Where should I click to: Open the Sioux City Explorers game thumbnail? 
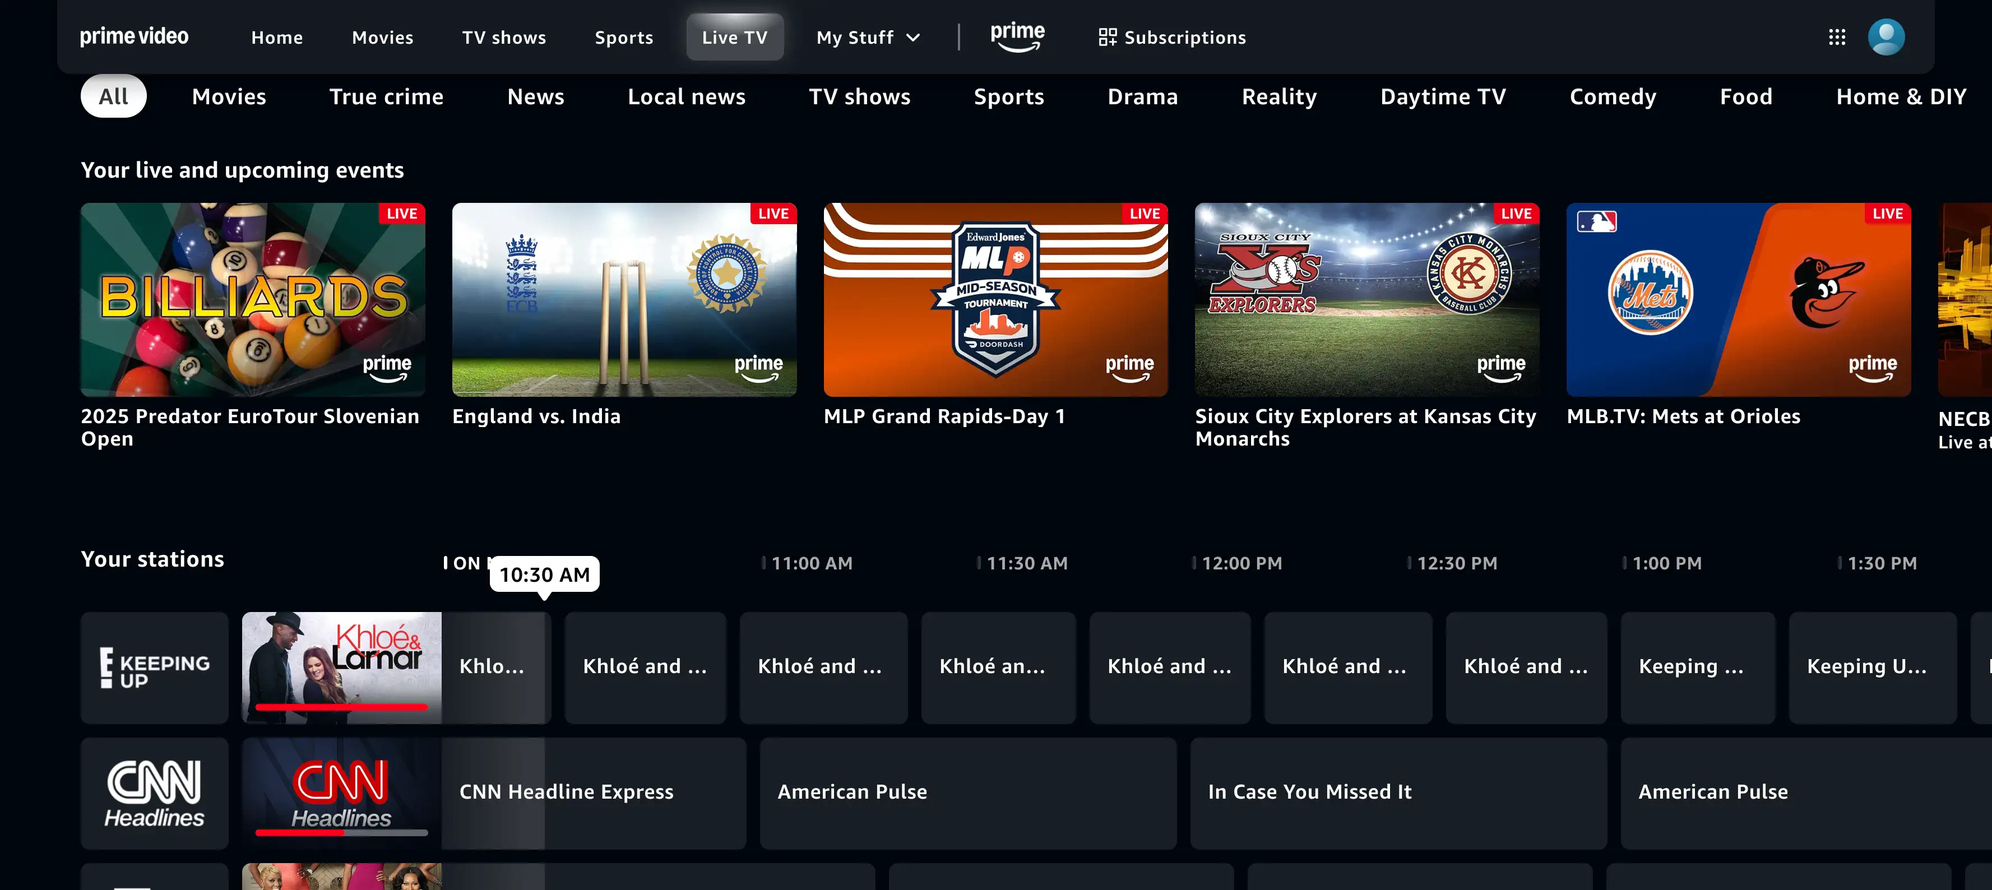point(1367,300)
